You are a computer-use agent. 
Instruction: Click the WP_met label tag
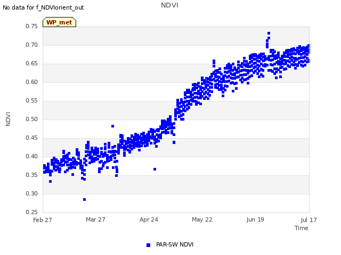coord(59,22)
